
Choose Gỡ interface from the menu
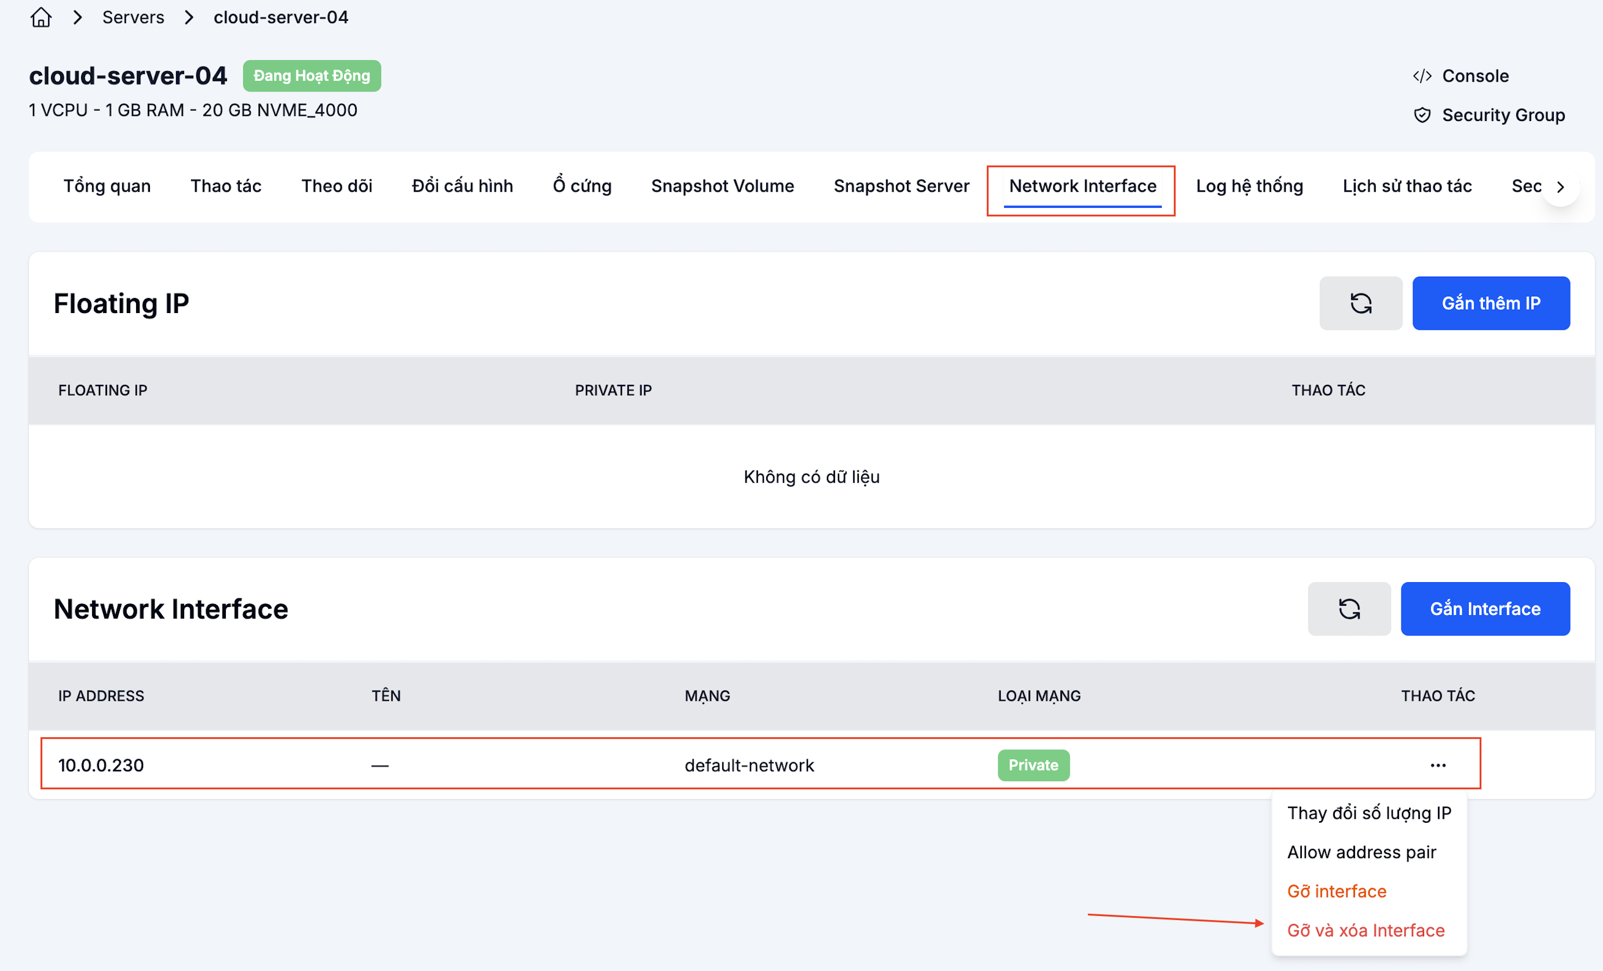tap(1337, 891)
